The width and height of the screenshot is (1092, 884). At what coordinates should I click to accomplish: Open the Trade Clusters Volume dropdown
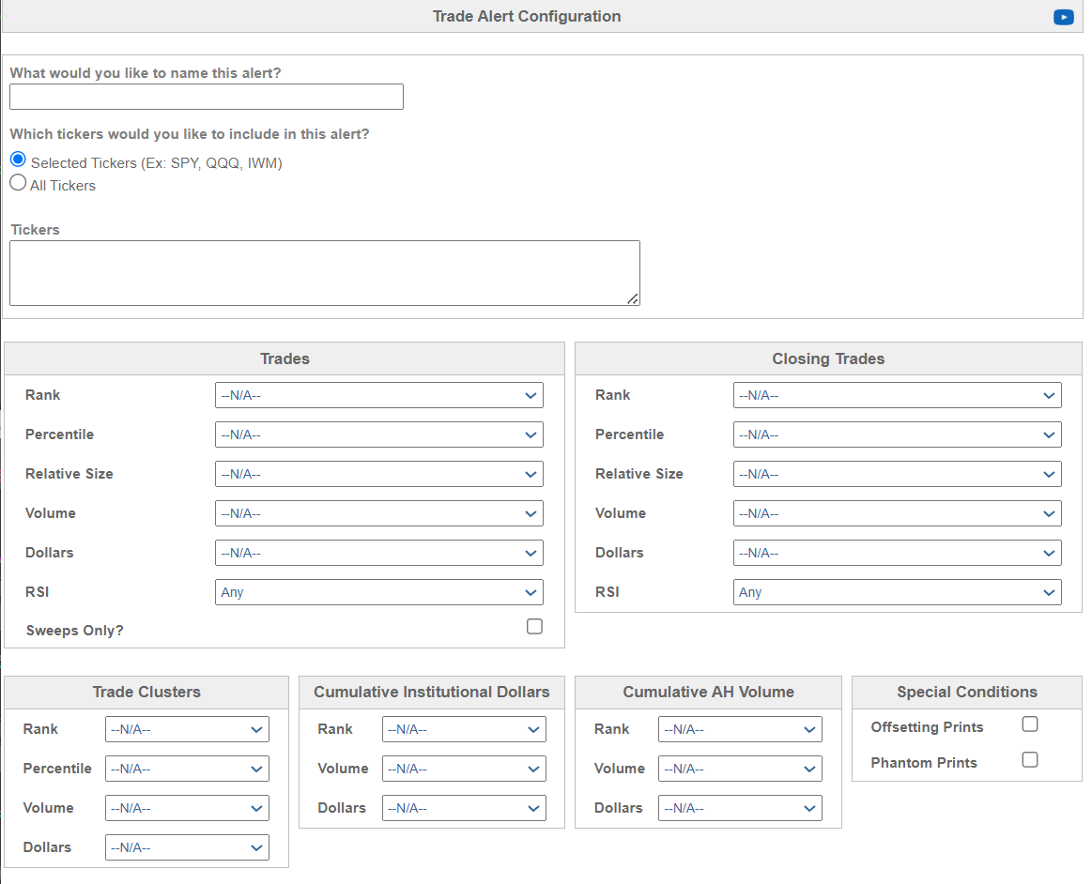[x=187, y=808]
